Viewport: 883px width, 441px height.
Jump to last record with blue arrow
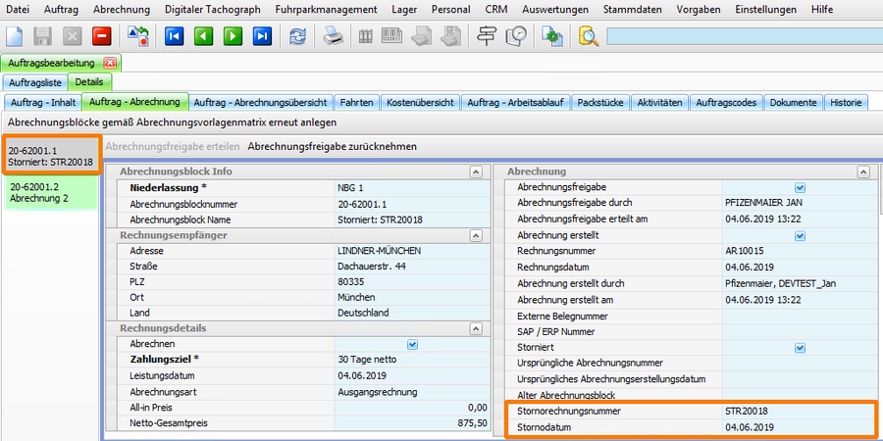[x=262, y=37]
